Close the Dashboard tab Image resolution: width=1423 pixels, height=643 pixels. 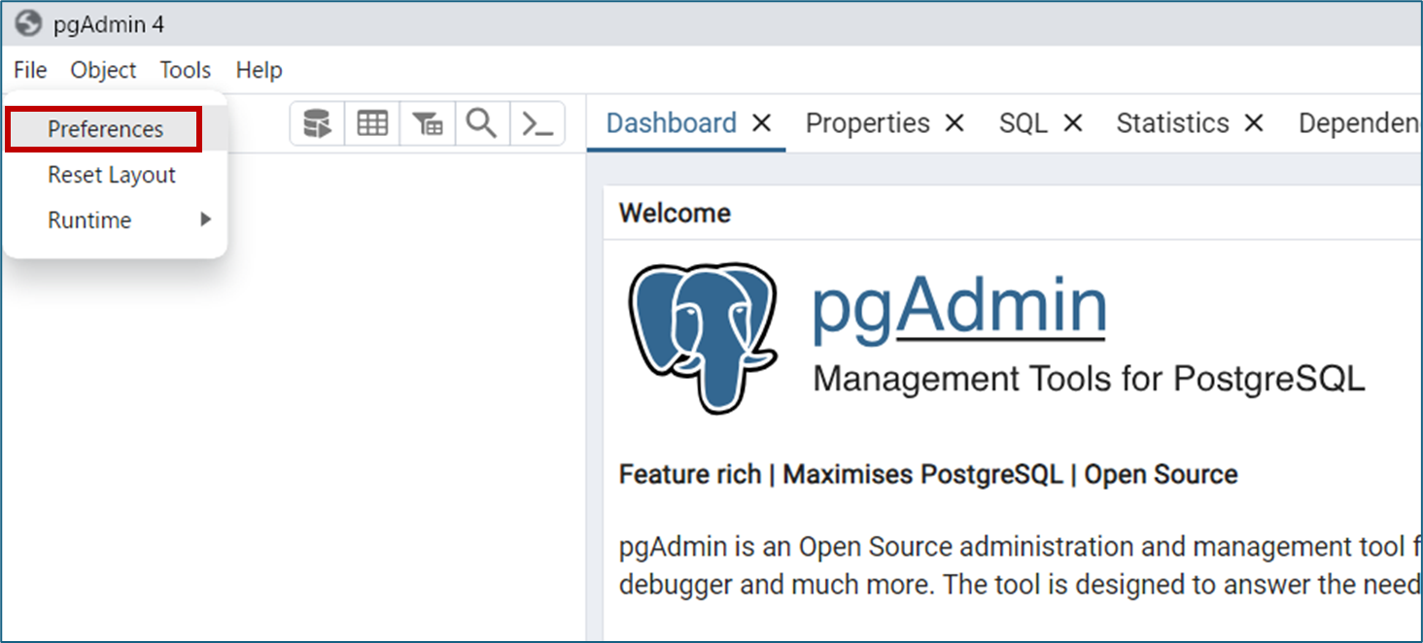762,123
